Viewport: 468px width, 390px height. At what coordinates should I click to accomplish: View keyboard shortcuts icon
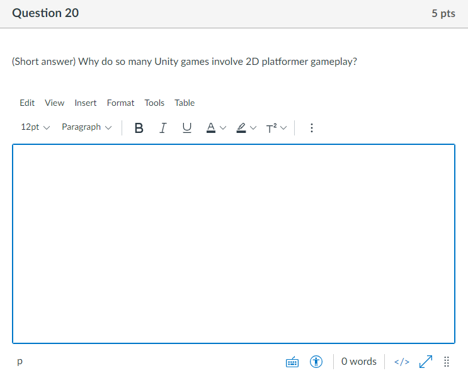292,362
